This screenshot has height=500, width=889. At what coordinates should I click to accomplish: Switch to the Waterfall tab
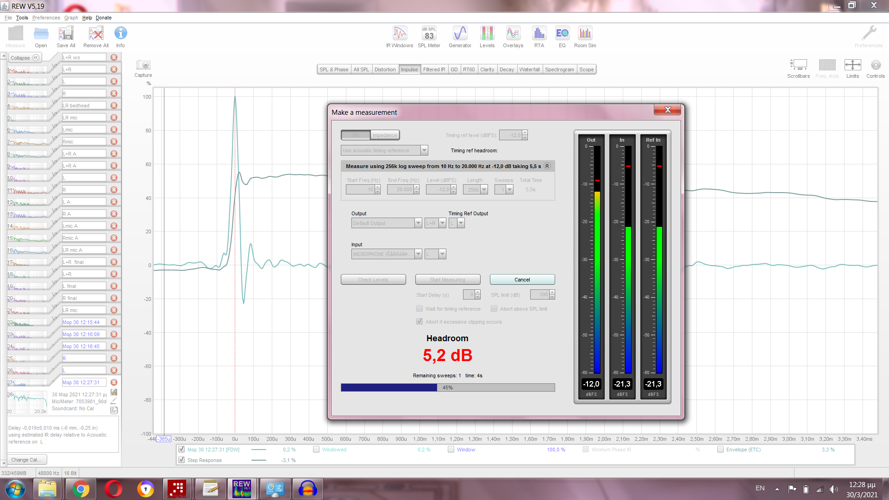click(529, 69)
